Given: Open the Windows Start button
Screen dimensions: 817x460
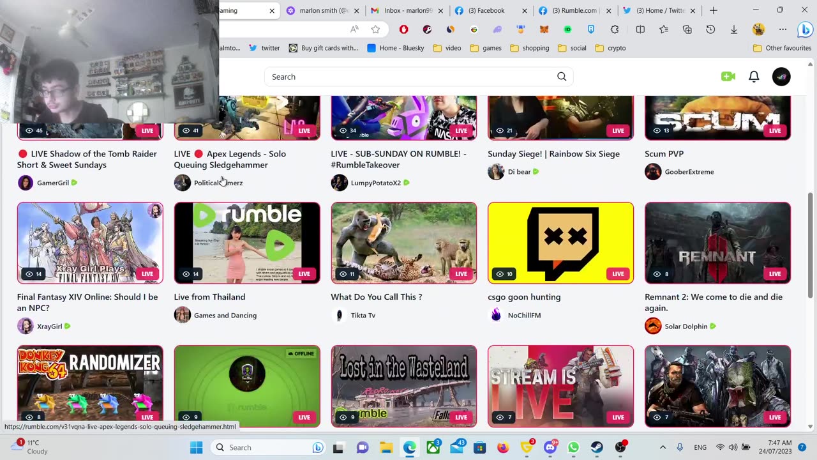Looking at the screenshot, I should (x=196, y=447).
